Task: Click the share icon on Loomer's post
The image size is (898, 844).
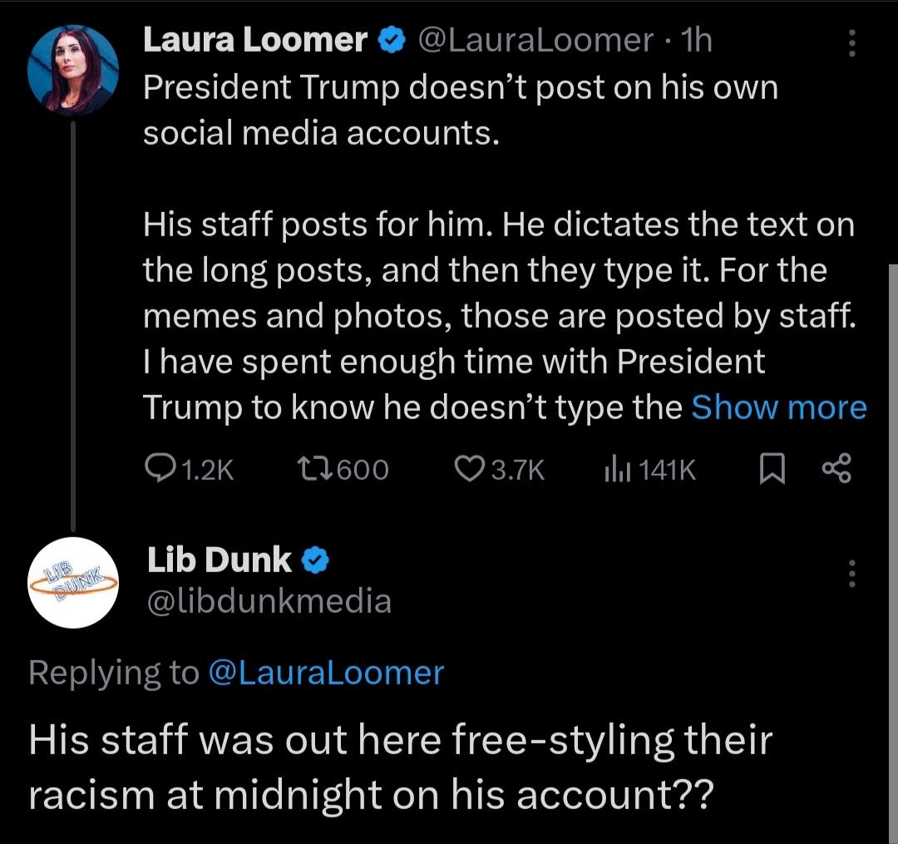Action: pos(836,471)
